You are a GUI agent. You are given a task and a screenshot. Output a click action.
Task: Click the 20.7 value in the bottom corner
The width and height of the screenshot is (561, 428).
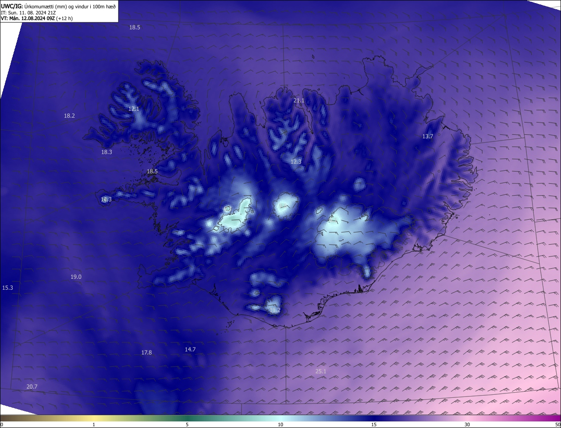coord(32,387)
